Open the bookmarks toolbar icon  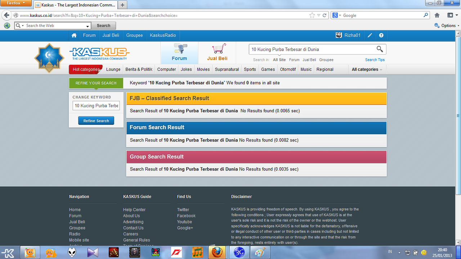[x=450, y=15]
